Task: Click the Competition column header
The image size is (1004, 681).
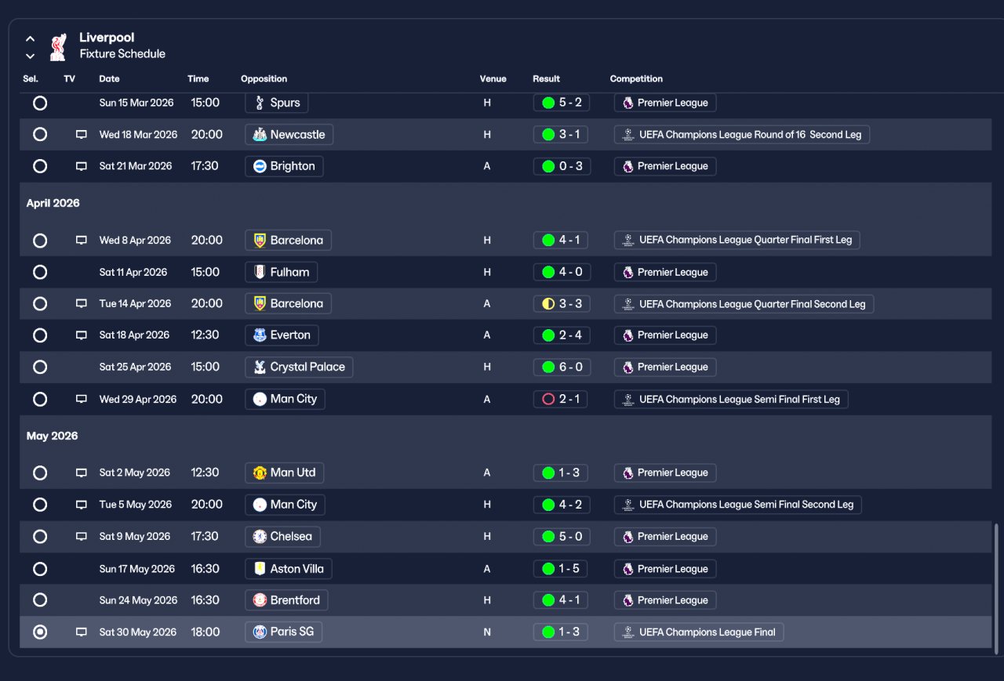Action: point(636,78)
